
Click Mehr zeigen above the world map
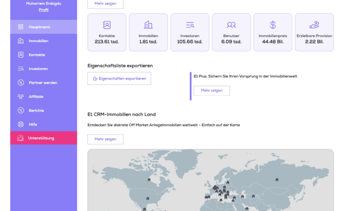(x=105, y=139)
